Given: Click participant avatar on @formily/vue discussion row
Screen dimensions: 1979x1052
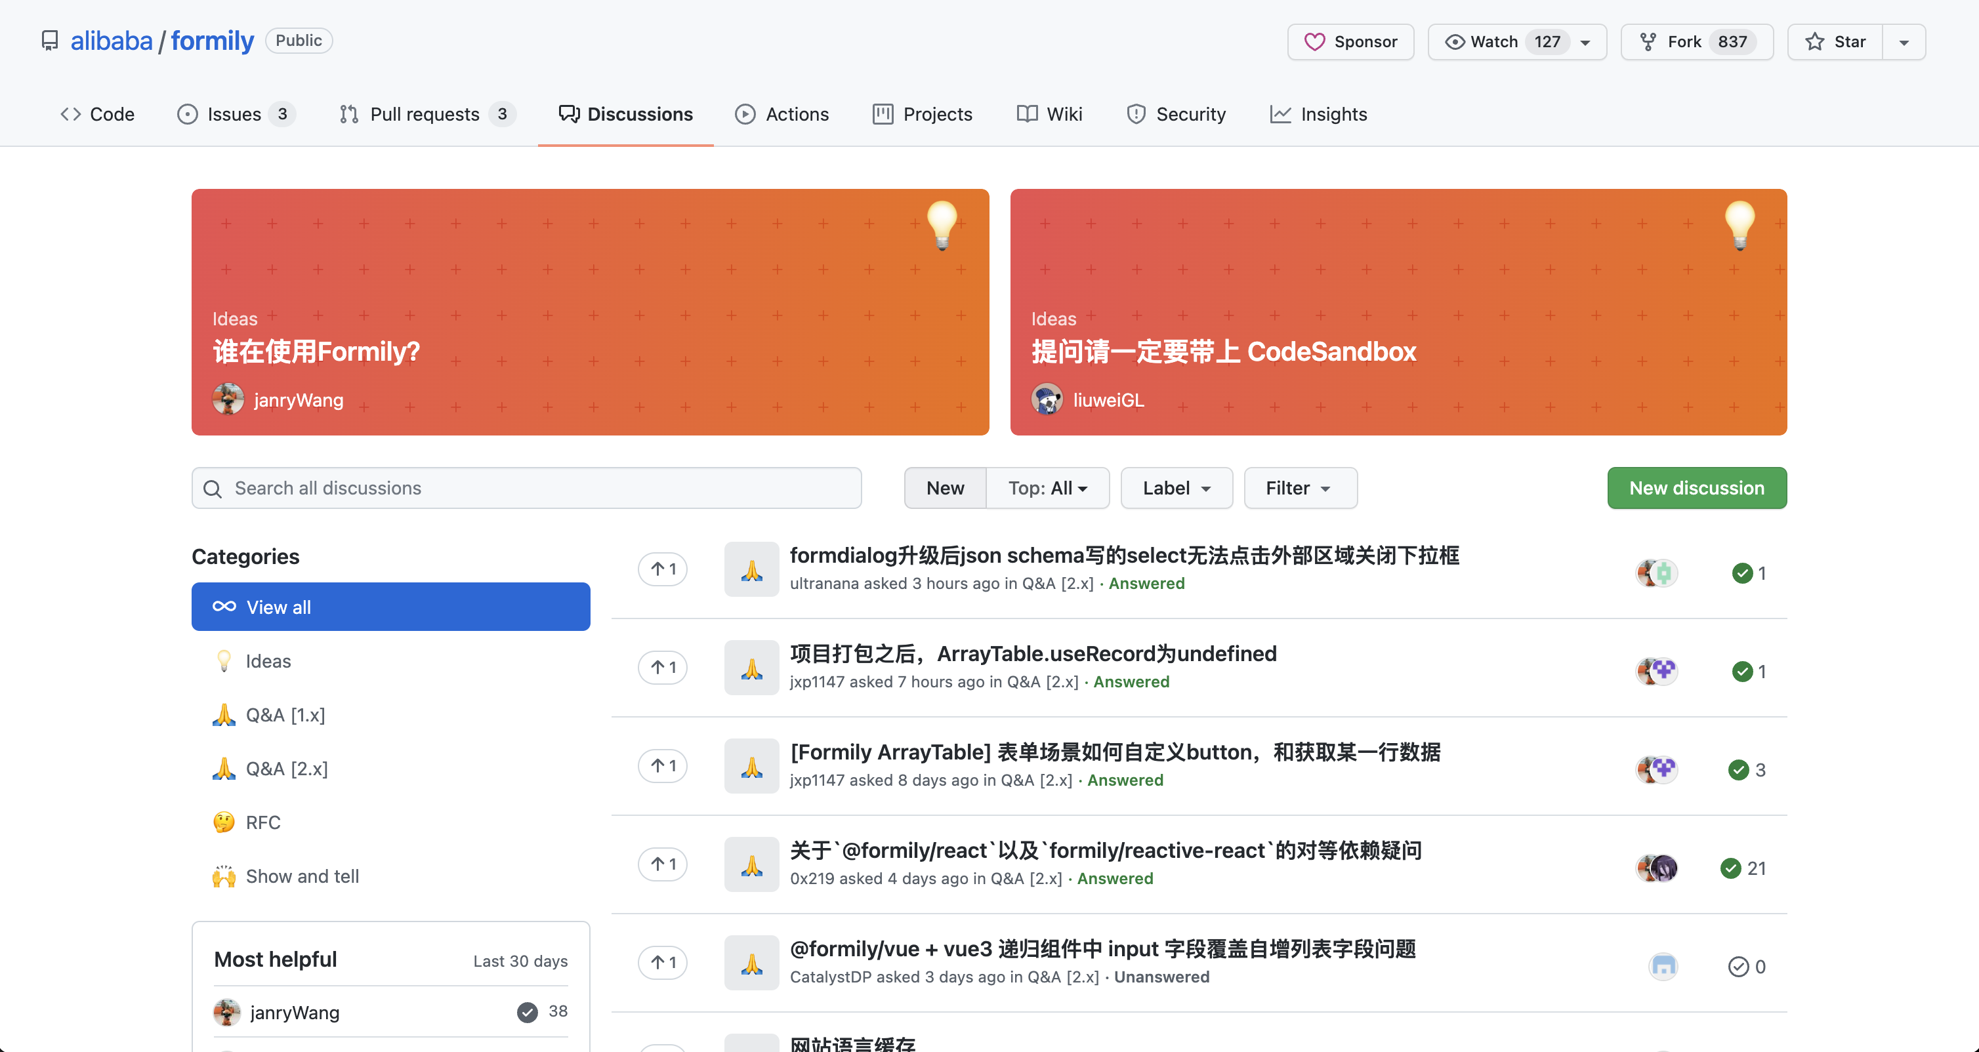Looking at the screenshot, I should coord(1663,966).
